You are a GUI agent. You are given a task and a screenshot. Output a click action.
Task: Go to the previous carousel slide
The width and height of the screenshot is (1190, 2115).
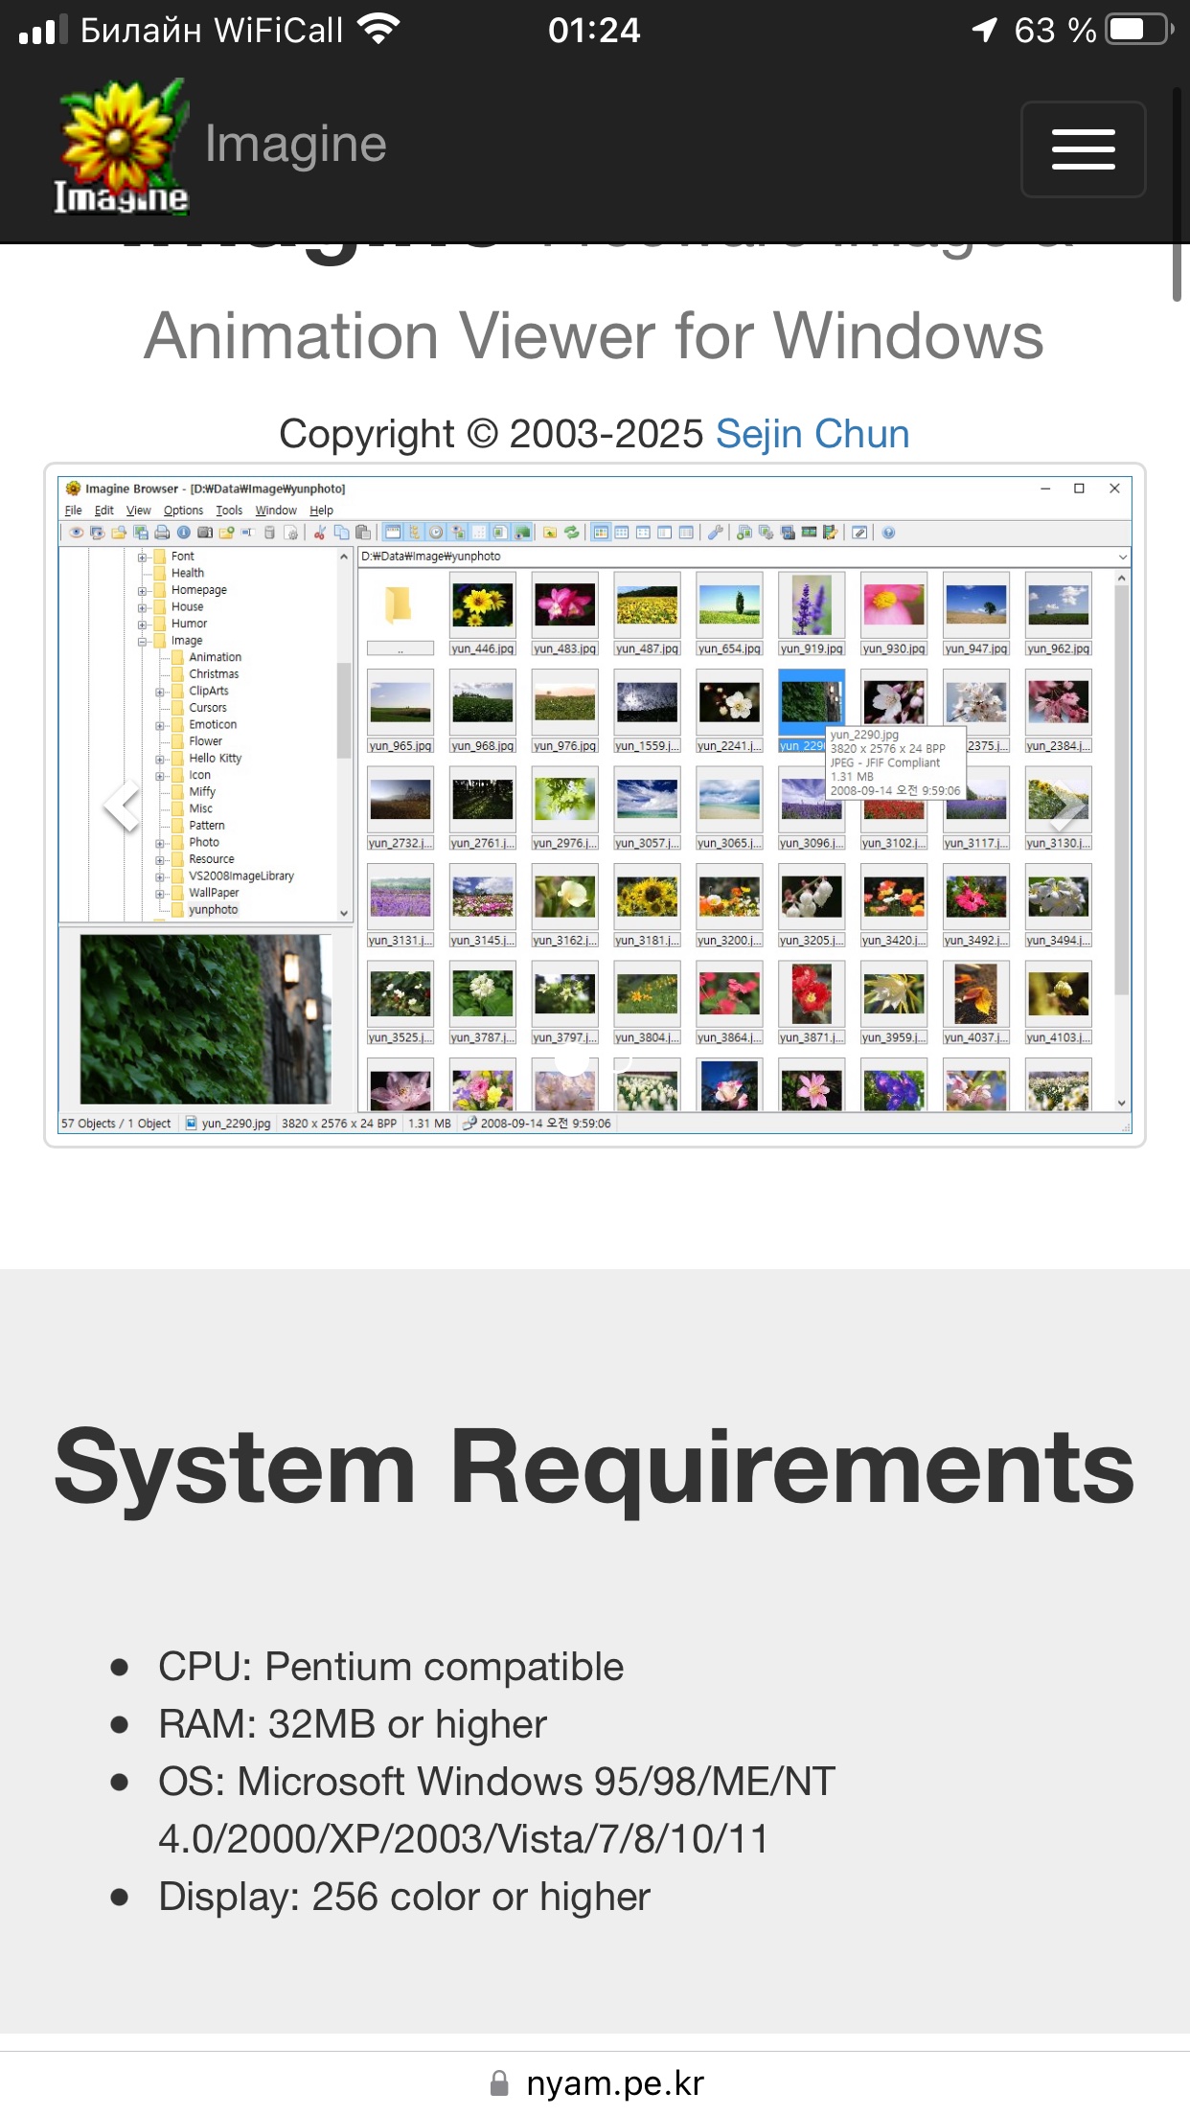pos(123,806)
